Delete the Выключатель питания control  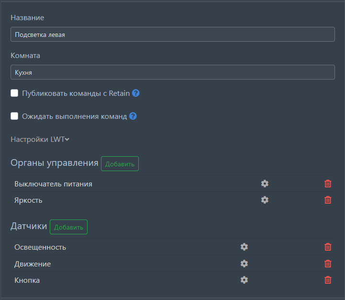tap(328, 184)
